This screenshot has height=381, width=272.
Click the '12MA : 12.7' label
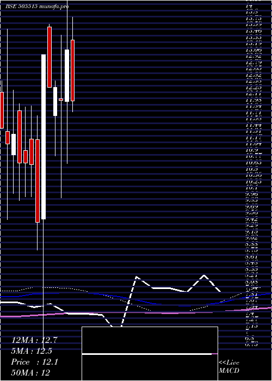[x=34, y=340]
